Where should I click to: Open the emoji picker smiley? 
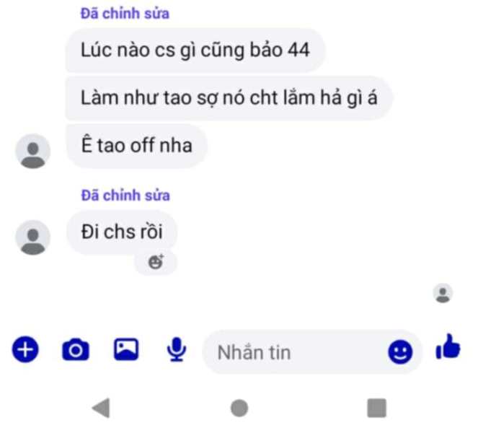400,352
